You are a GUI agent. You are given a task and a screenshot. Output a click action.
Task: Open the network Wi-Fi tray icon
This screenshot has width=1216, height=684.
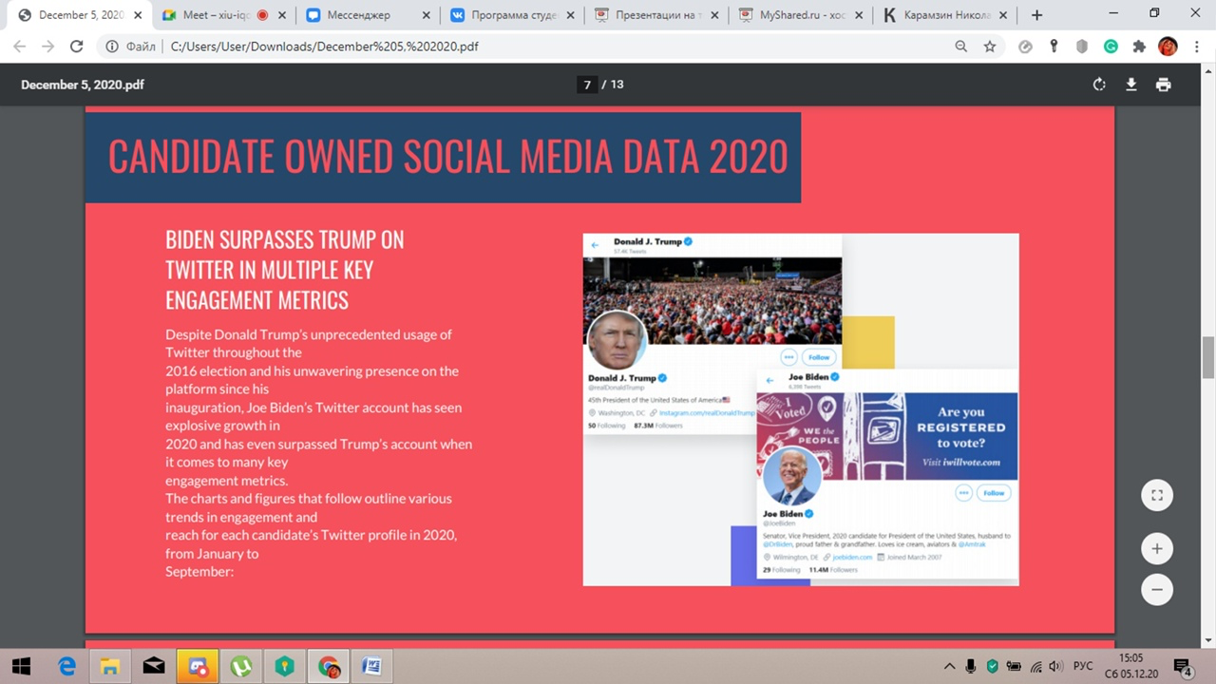coord(1035,666)
